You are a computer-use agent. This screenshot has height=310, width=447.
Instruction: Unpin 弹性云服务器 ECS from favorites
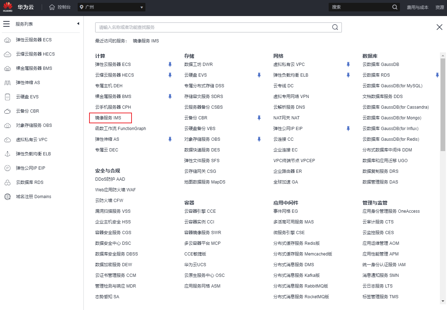(170, 64)
